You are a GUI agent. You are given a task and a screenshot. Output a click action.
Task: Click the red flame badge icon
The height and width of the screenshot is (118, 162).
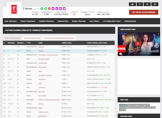[49, 9]
